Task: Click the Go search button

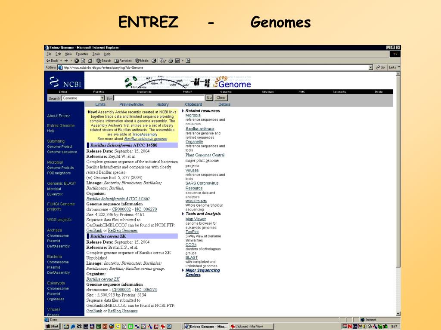Action: pyautogui.click(x=209, y=98)
